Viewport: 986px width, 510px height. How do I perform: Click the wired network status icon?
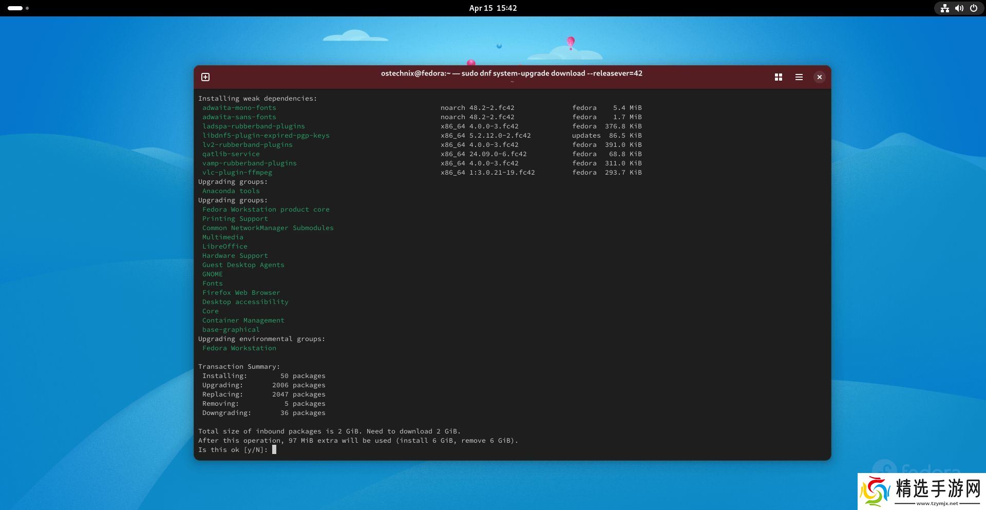pos(944,8)
